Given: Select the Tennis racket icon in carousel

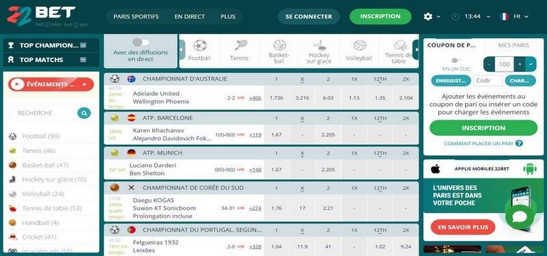Looking at the screenshot, I should 240,45.
